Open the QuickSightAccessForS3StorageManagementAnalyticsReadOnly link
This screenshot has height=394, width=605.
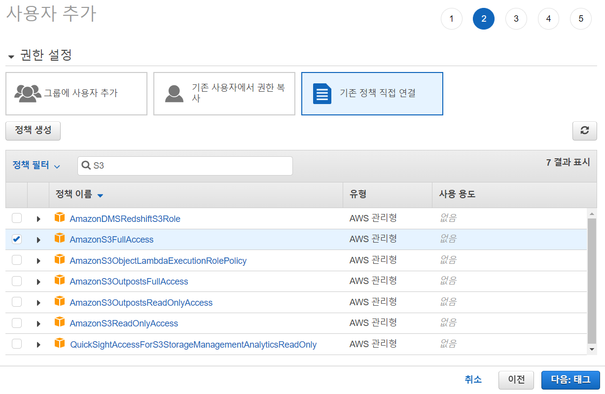click(193, 345)
